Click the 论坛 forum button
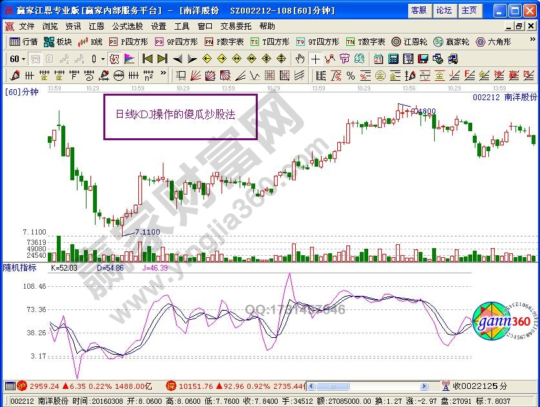 click(444, 10)
